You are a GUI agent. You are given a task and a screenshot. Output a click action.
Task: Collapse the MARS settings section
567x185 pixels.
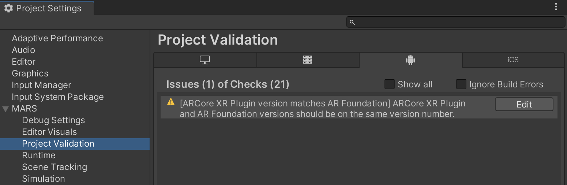click(x=5, y=109)
